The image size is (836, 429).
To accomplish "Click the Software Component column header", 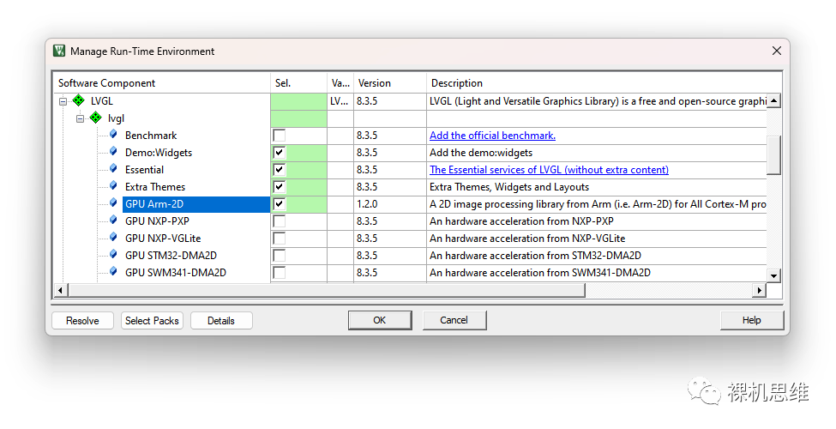I will pyautogui.click(x=162, y=82).
